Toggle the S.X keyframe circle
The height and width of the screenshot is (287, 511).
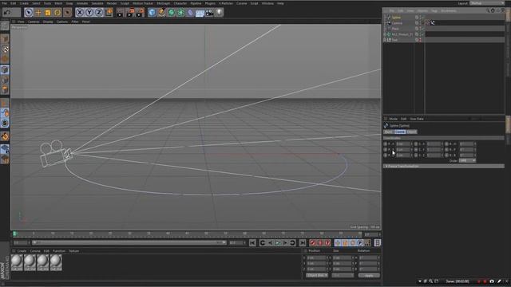[416, 143]
